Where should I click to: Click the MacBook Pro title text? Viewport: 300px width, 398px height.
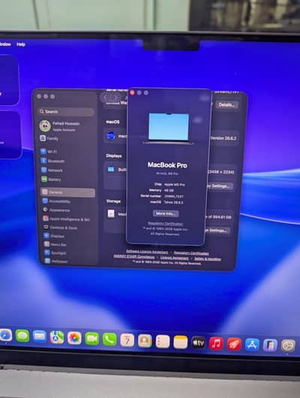(168, 165)
